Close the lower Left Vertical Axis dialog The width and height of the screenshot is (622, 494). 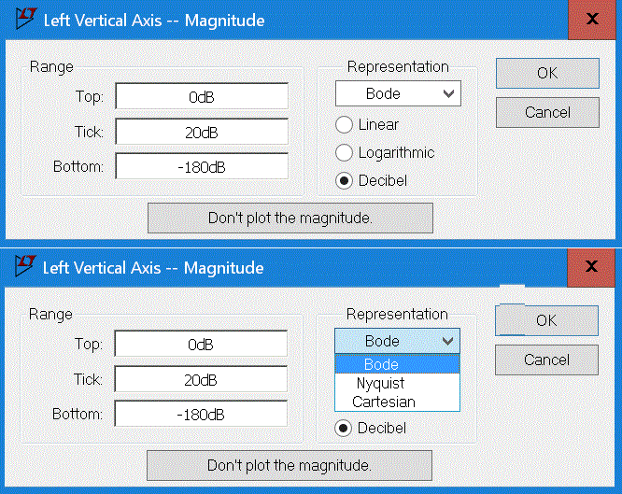tap(591, 267)
